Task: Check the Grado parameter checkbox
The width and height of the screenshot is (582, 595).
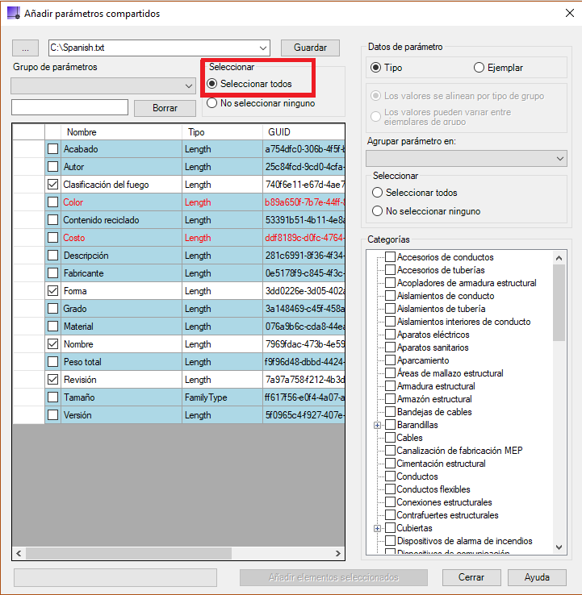Action: tap(52, 309)
